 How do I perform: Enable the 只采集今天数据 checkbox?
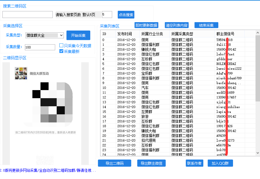(61, 45)
